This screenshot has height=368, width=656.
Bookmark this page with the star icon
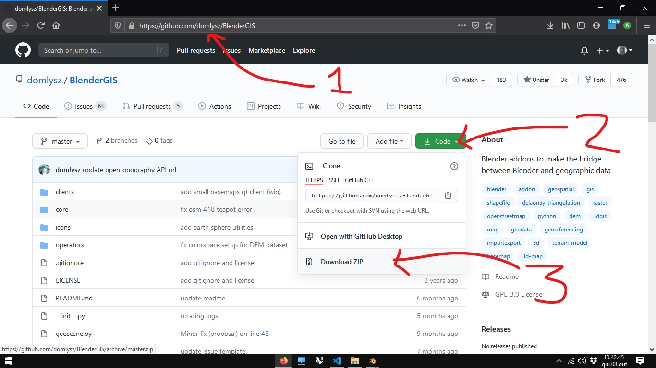(x=489, y=26)
